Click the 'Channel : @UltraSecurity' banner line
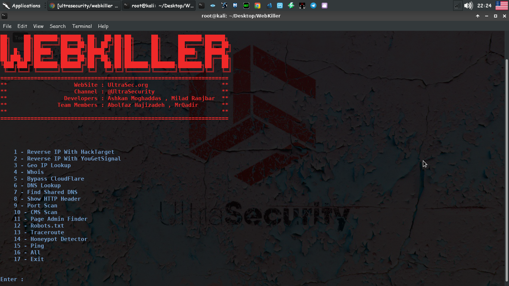509x286 pixels. (114, 92)
